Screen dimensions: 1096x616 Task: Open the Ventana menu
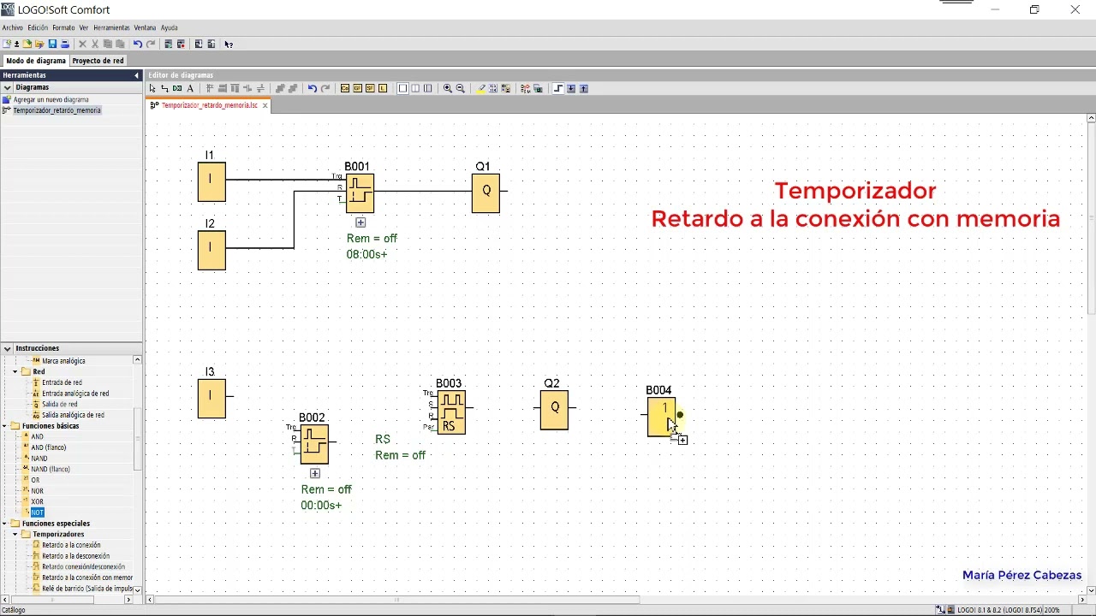pos(145,27)
